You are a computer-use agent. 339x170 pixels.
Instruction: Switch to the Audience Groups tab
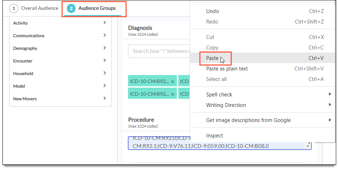coord(94,8)
